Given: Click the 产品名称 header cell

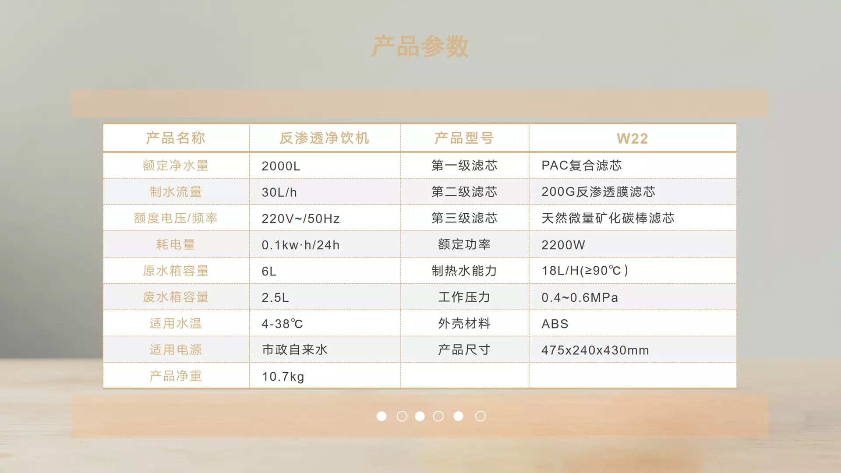Looking at the screenshot, I should tap(176, 138).
